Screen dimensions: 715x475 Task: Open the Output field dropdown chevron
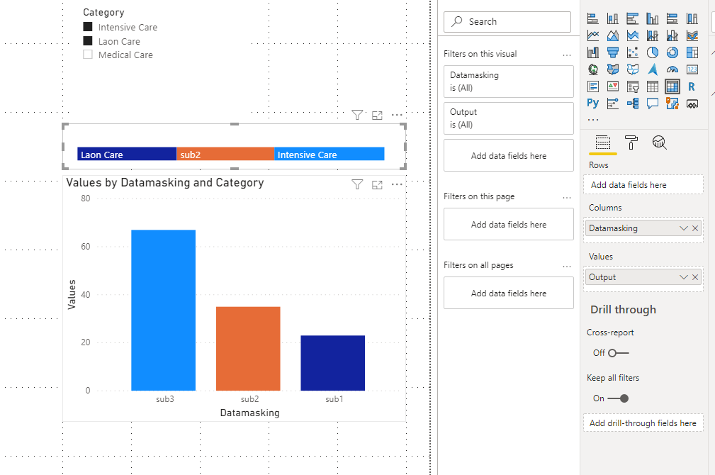(x=683, y=277)
